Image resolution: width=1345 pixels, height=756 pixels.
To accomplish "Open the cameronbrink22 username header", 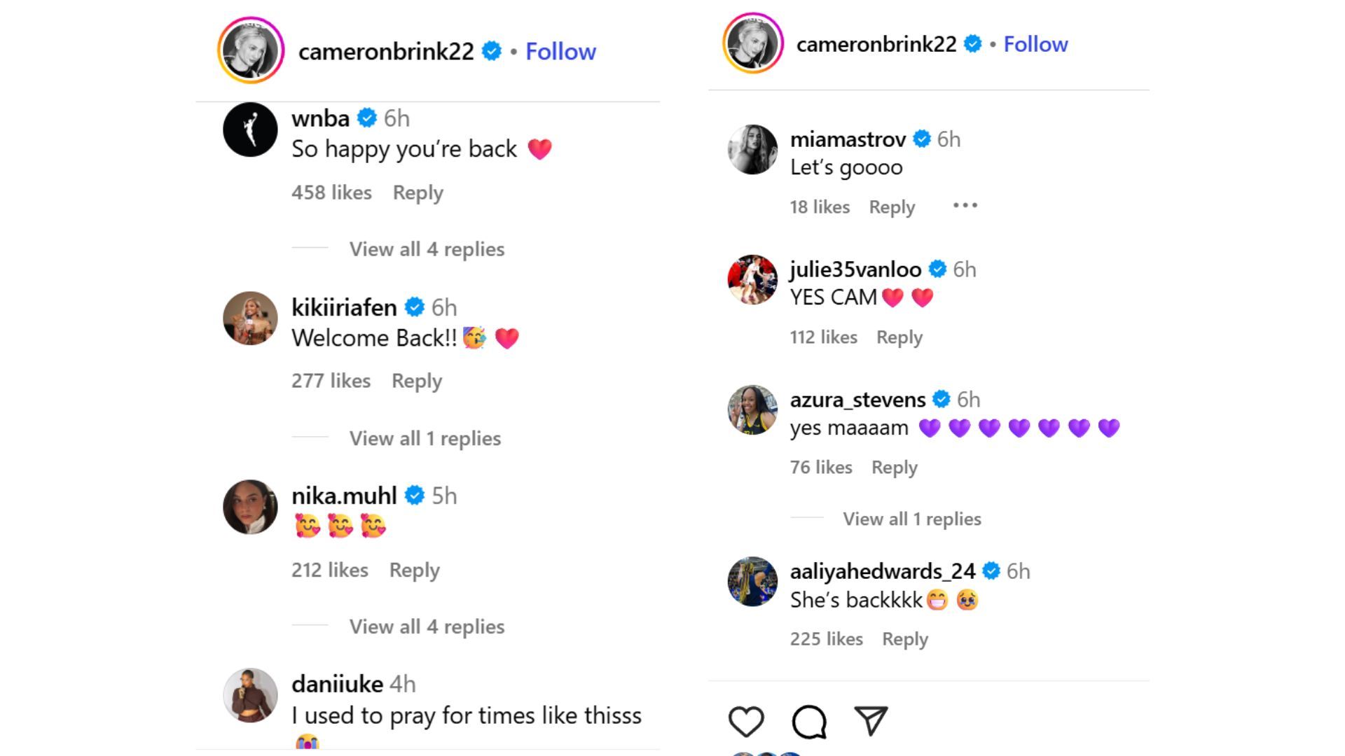I will pos(385,51).
